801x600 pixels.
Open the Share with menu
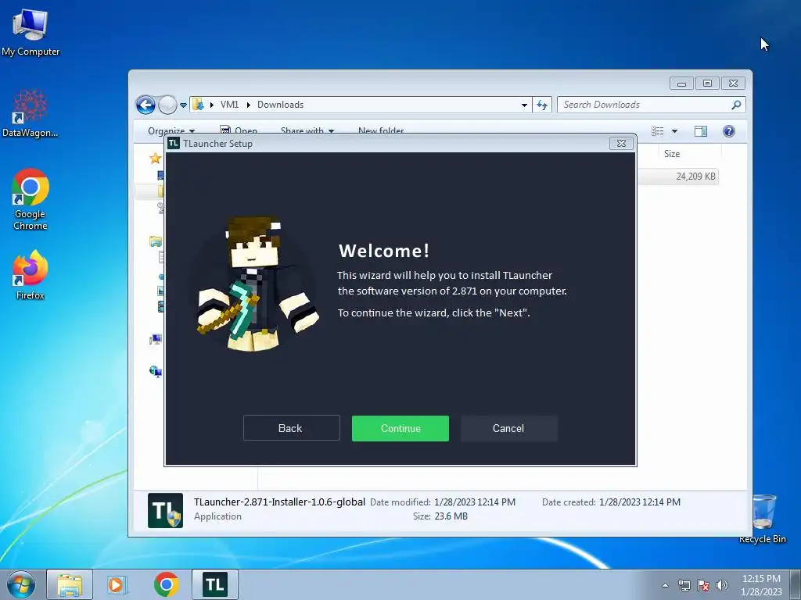(x=307, y=131)
